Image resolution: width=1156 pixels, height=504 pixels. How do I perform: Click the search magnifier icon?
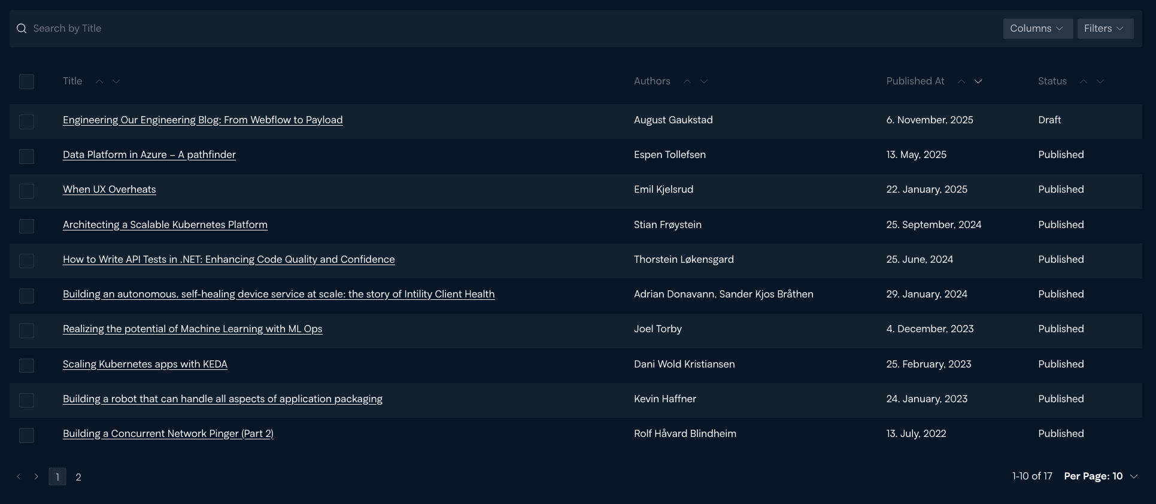coord(22,28)
